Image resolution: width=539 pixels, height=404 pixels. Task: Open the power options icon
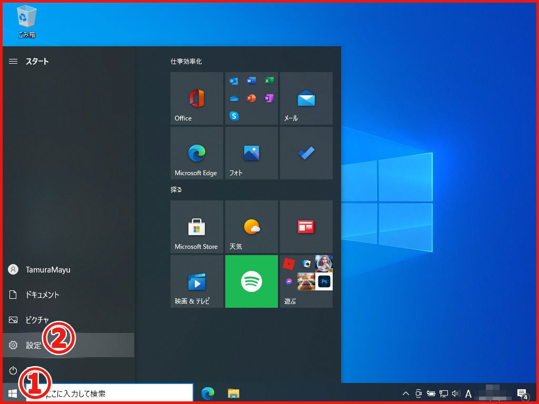[13, 370]
